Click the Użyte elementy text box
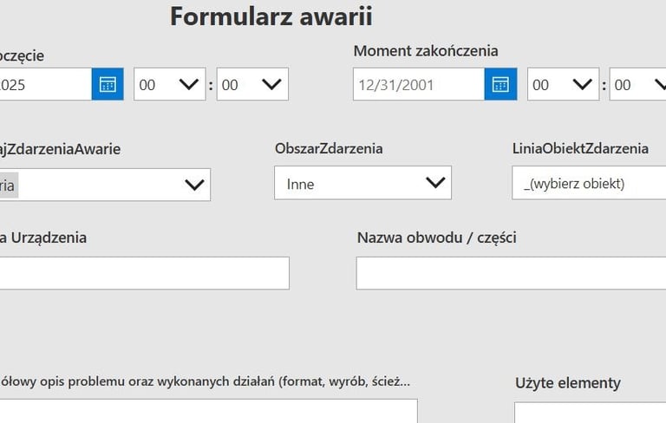Screen dimensions: 666x423 590,412
